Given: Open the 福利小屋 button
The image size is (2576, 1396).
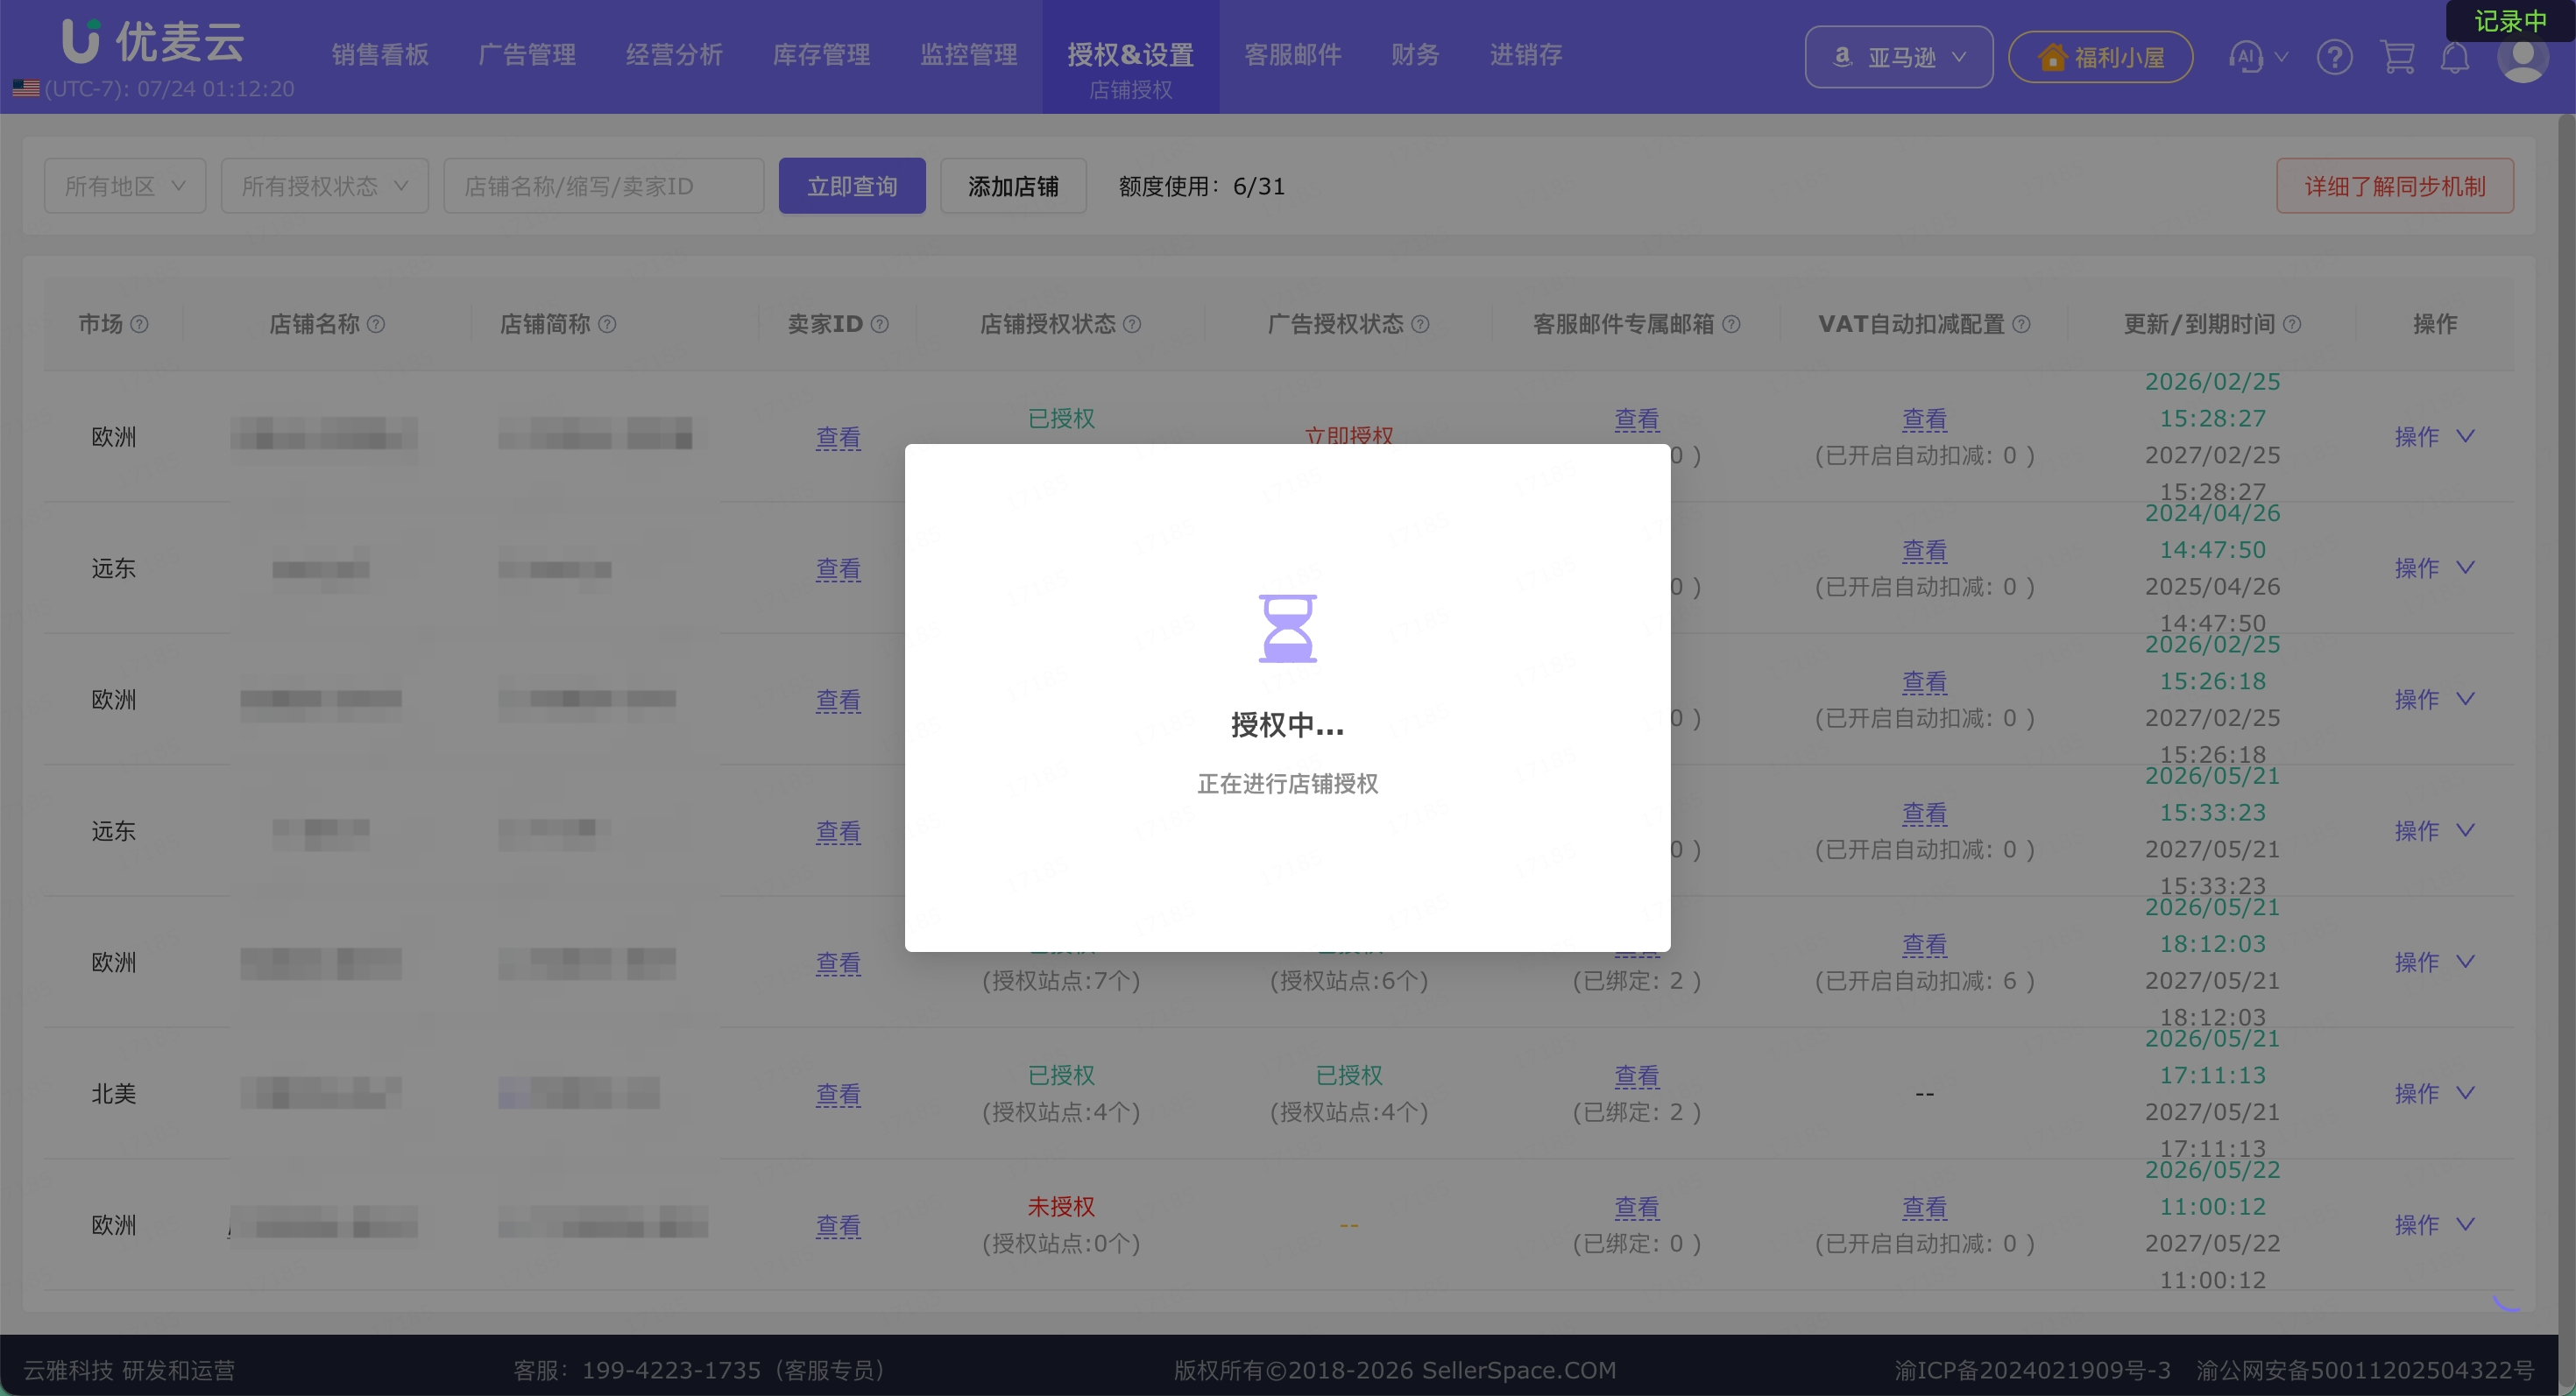Looking at the screenshot, I should click(x=2100, y=57).
